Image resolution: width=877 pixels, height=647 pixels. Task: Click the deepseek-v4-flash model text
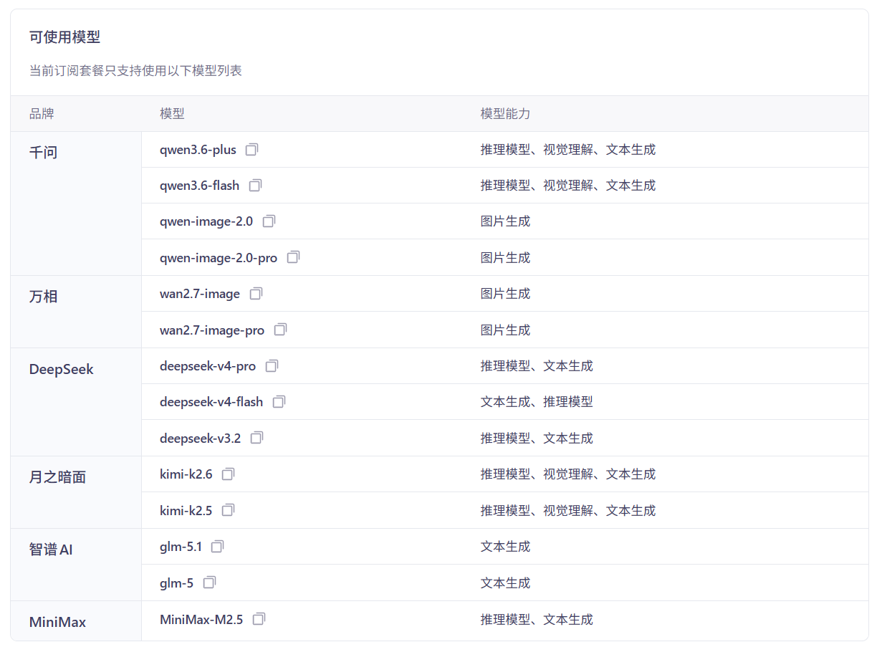(211, 402)
